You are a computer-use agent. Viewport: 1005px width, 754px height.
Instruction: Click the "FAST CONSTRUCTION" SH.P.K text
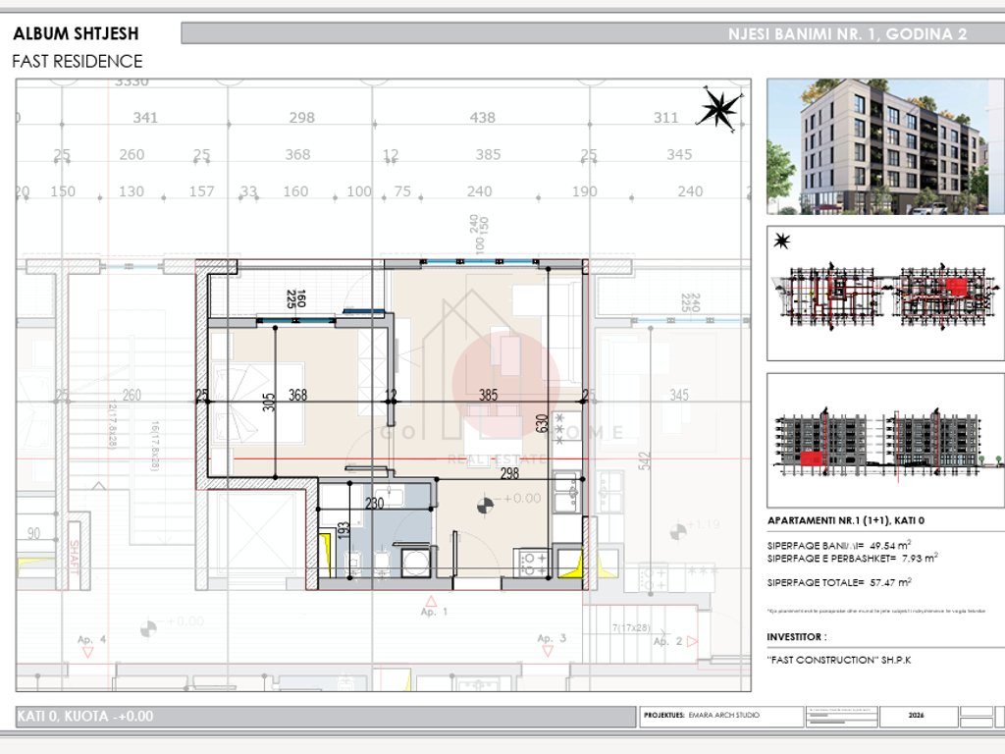click(x=839, y=660)
